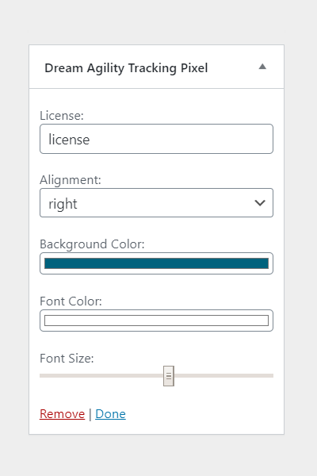Click the Remove link

[x=62, y=414]
